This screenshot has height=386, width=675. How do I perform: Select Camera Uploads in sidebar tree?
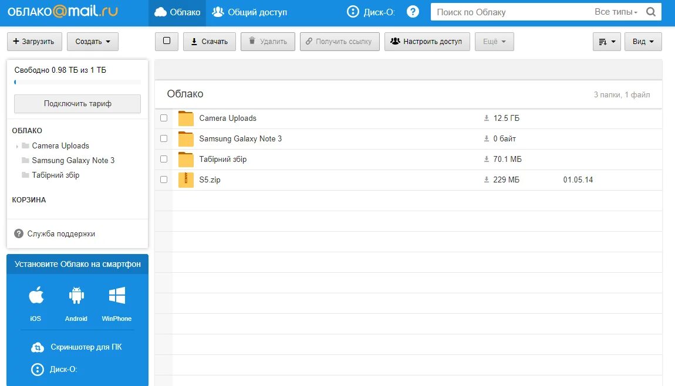pos(60,146)
